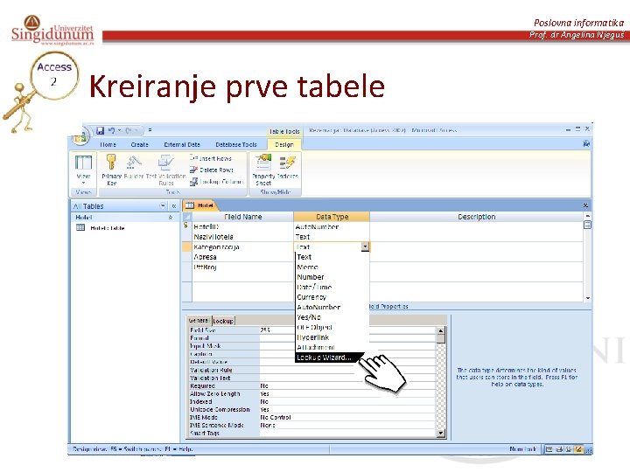
Task: Collapse the navigation pane with chevrons
Action: click(174, 206)
